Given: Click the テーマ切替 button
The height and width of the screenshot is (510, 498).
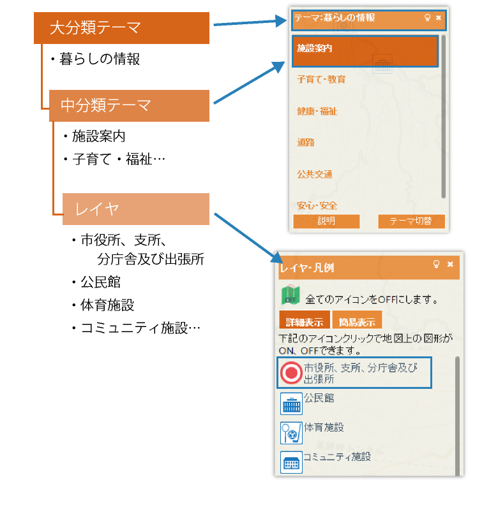Looking at the screenshot, I should coord(411,221).
